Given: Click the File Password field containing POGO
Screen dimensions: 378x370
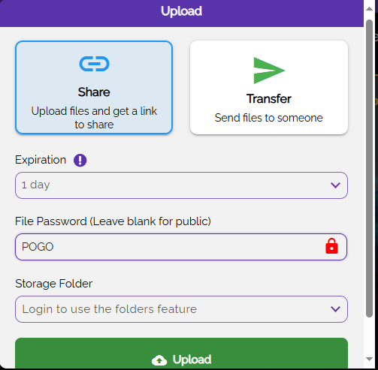Looking at the screenshot, I should pyautogui.click(x=181, y=247).
